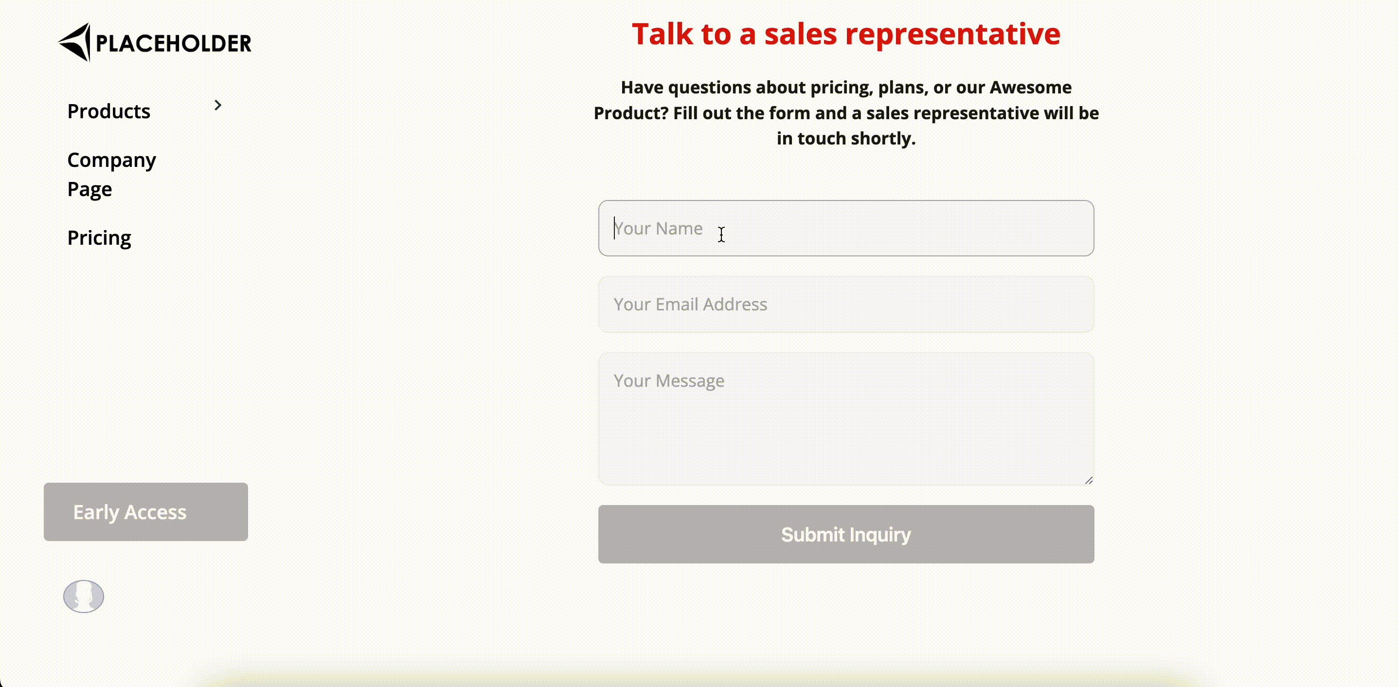This screenshot has height=687, width=1398.
Task: Select Pricing in the sidebar
Action: tap(99, 238)
